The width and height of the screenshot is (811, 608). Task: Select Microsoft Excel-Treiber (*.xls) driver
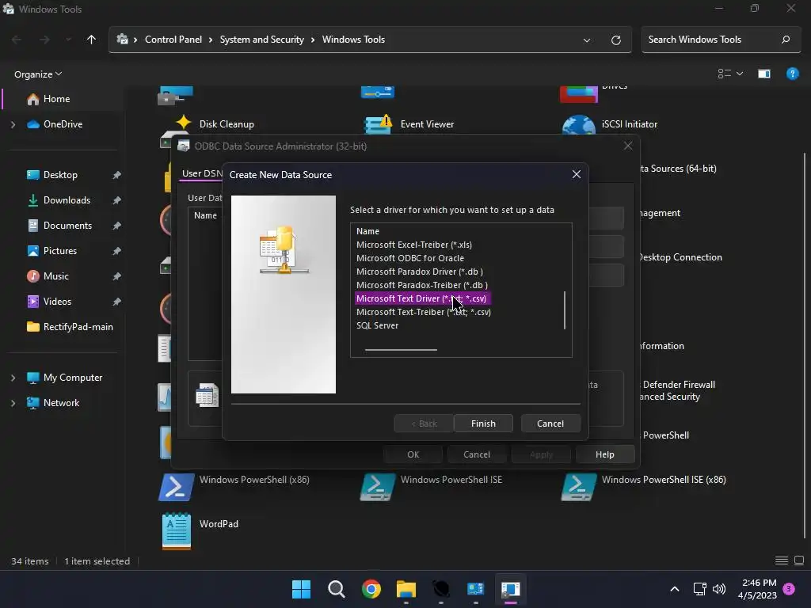pos(413,245)
